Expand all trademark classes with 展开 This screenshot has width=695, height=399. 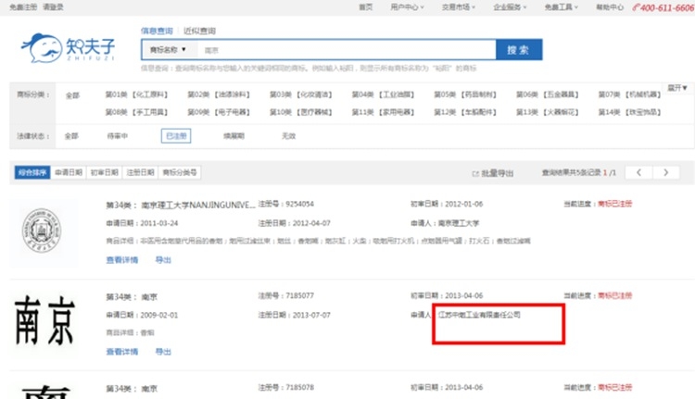677,88
